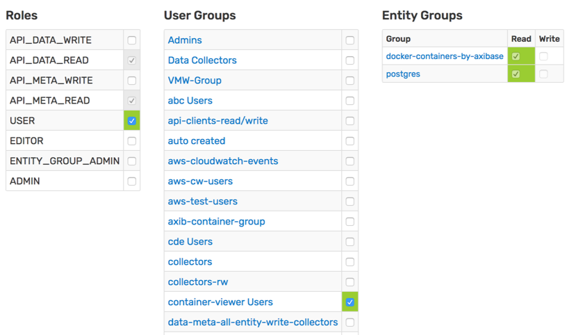Toggle the API_META_WRITE role checkbox

click(x=132, y=81)
